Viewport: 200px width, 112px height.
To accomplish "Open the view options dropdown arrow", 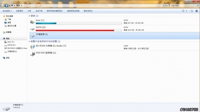I will (186, 11).
